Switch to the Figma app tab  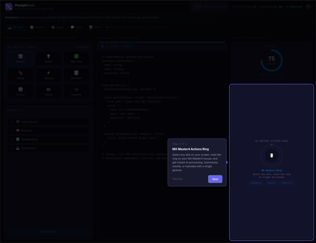pos(57,27)
